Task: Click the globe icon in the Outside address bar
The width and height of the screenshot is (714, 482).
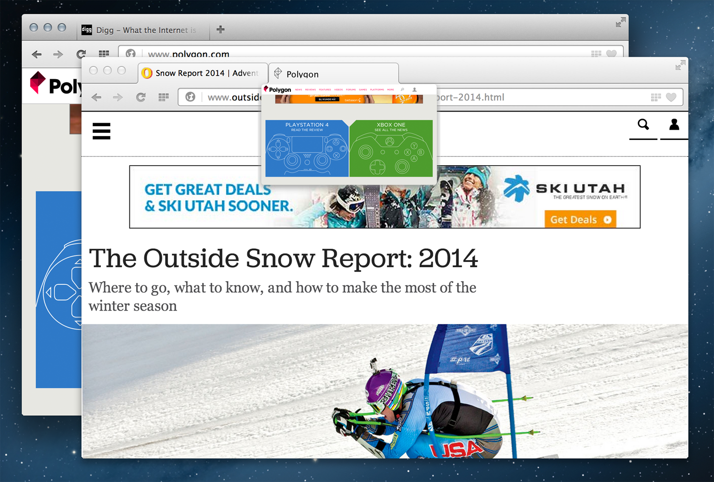Action: point(190,97)
